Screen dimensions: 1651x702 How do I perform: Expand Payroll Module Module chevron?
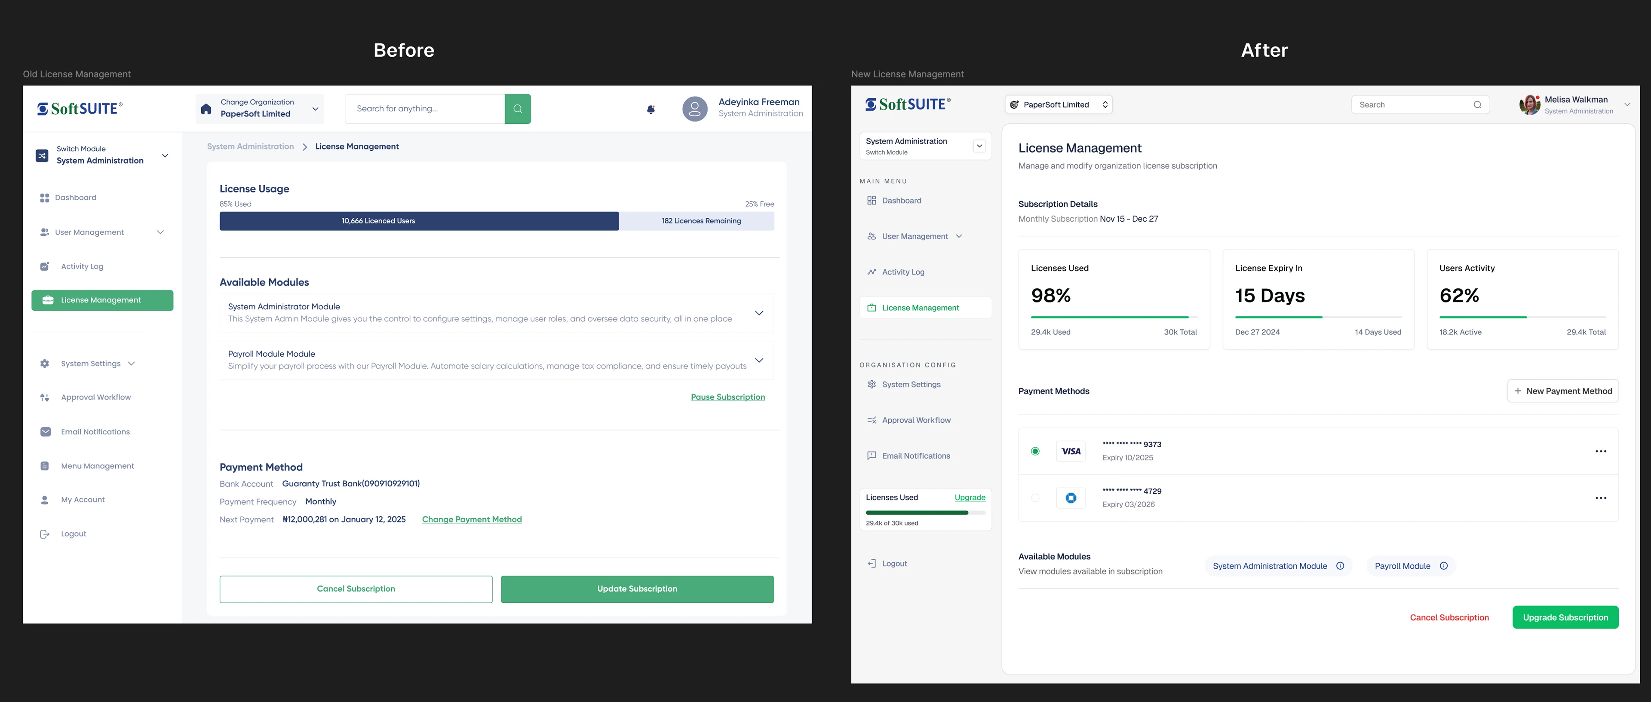click(758, 360)
